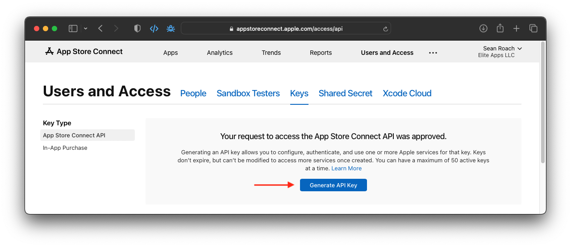
Task: Open the Reports navigation item
Action: (321, 53)
